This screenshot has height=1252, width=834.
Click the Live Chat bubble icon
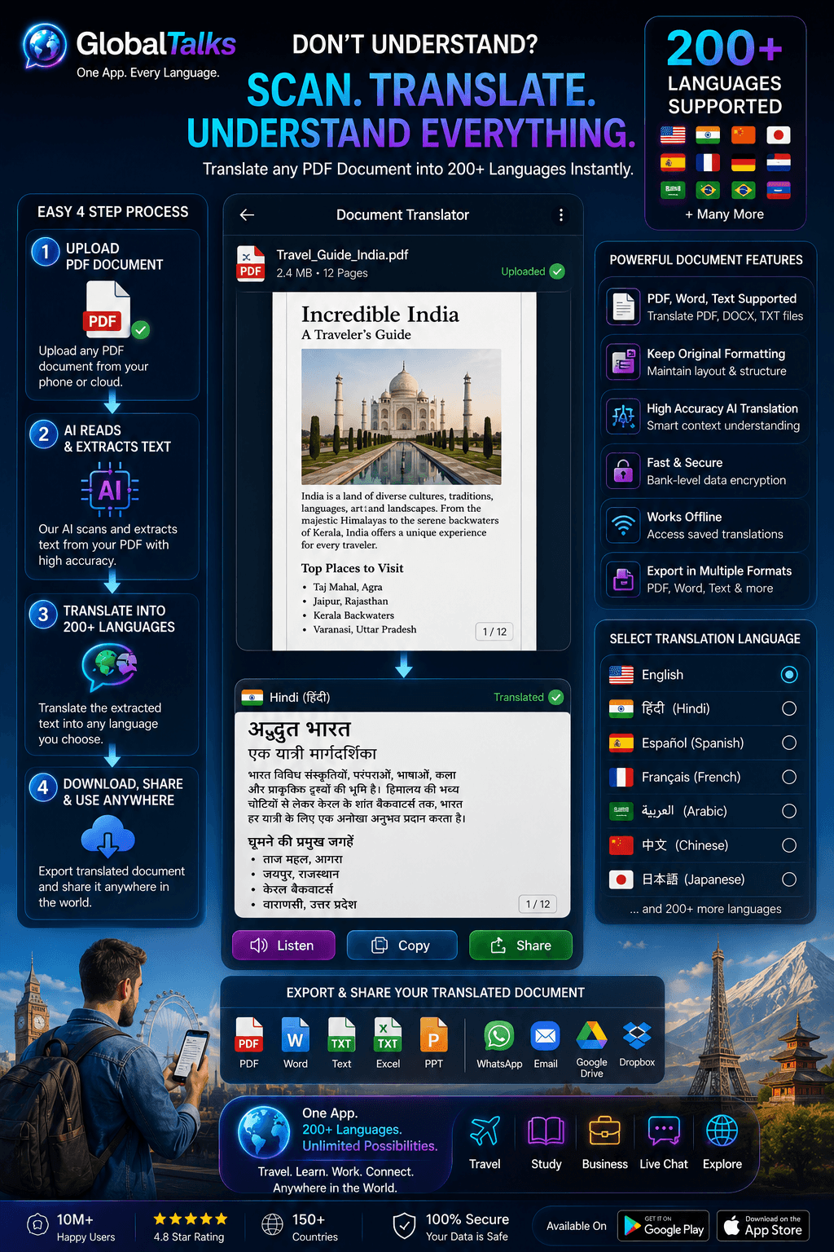point(664,1131)
